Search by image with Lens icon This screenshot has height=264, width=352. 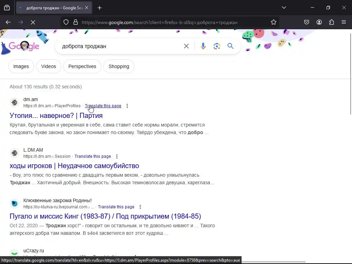tap(217, 46)
